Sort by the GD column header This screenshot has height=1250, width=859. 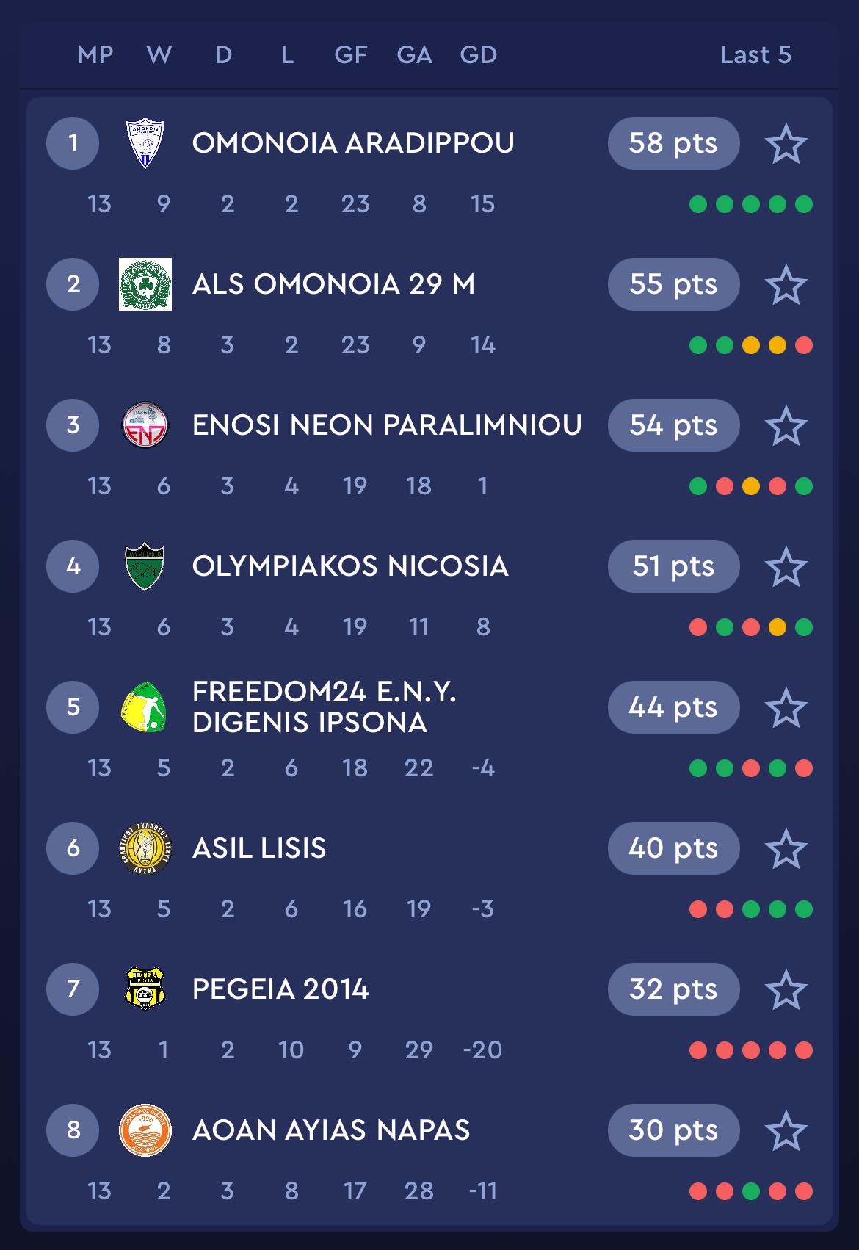tap(479, 55)
